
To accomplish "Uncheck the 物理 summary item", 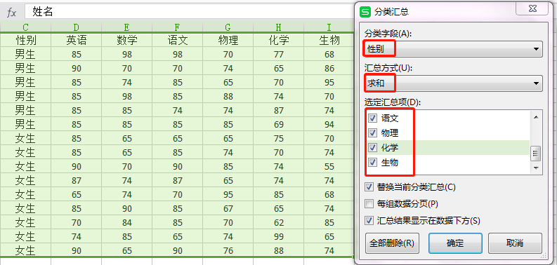I will click(373, 133).
